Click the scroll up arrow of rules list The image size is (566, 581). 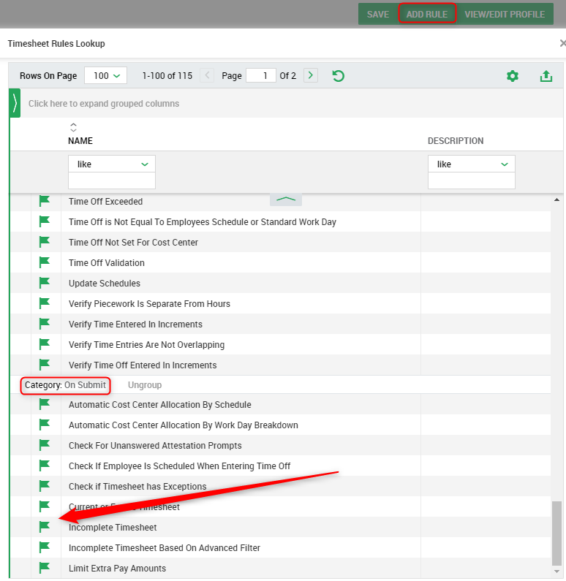[556, 200]
